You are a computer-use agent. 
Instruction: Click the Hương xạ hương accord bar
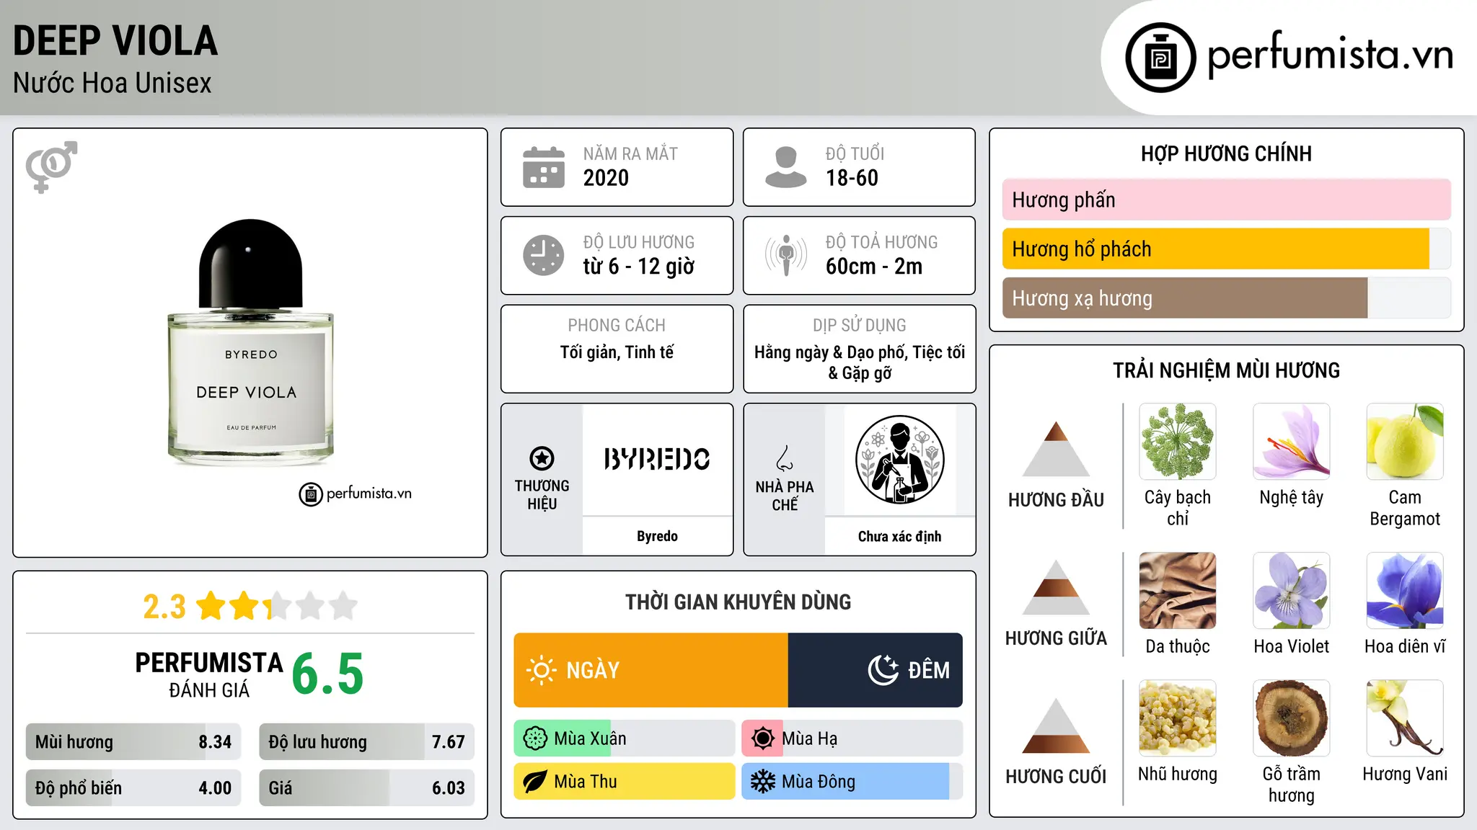[x=1227, y=298]
